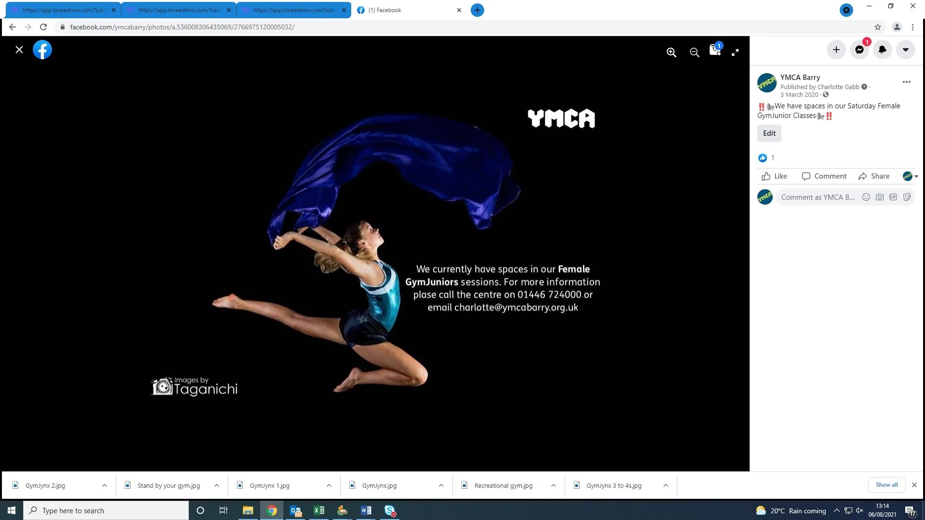Viewport: 925px width, 520px height.
Task: Insert an emoji in the comment
Action: [866, 197]
